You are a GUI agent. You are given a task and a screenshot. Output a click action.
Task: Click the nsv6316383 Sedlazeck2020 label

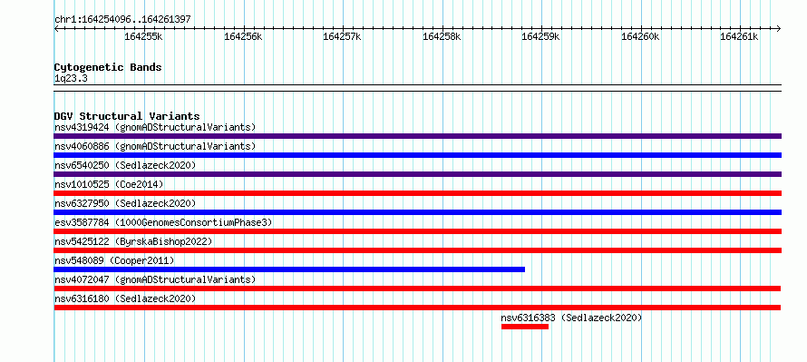[x=572, y=318]
